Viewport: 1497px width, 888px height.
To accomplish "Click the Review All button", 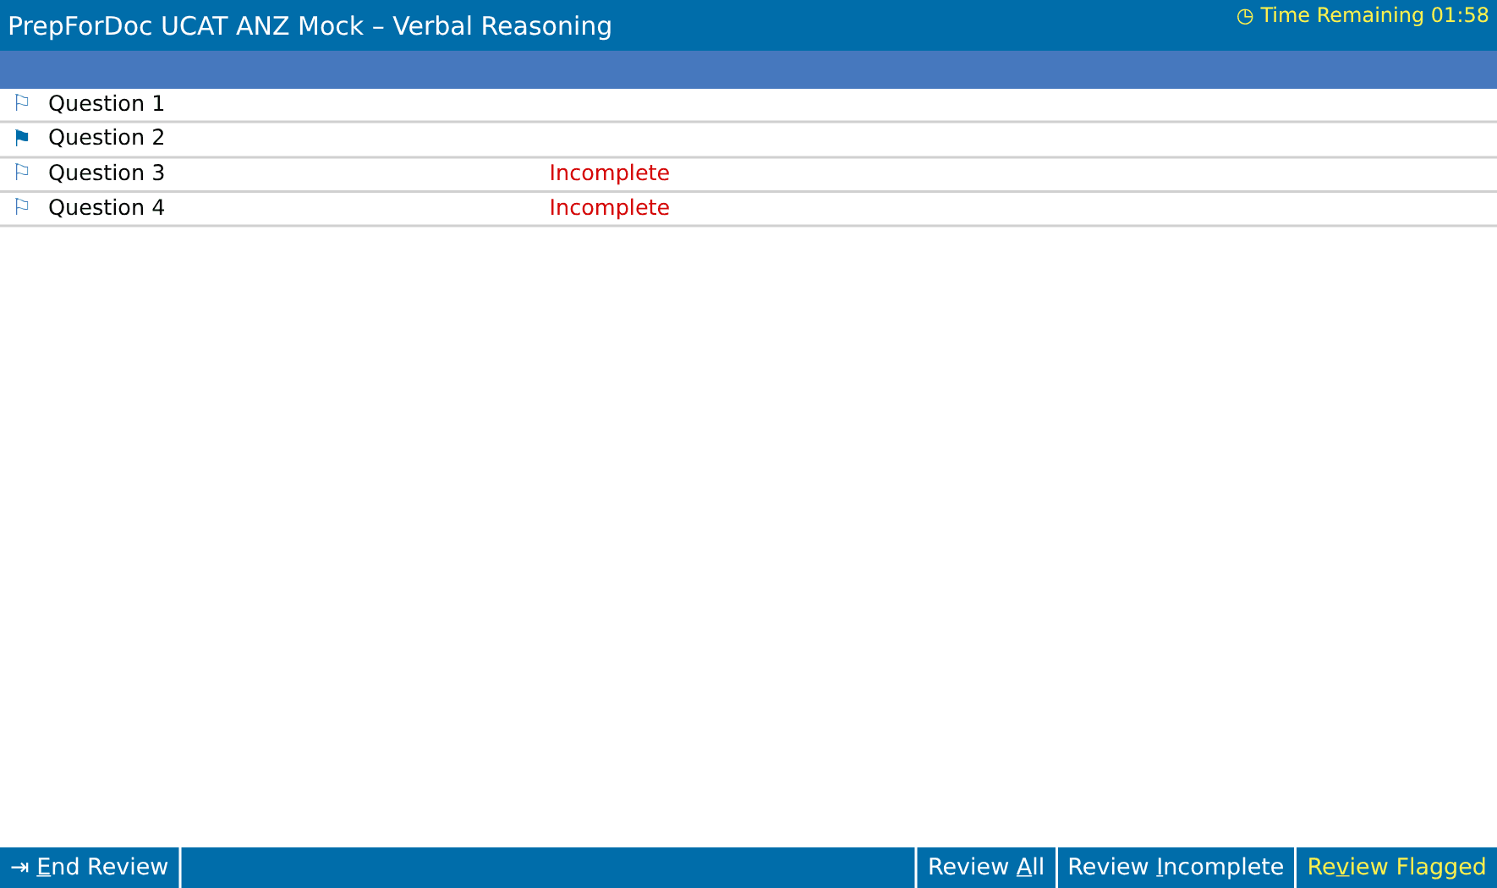I will [986, 868].
